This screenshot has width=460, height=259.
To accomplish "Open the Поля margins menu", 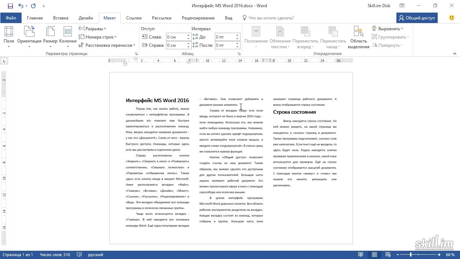I will (9, 37).
